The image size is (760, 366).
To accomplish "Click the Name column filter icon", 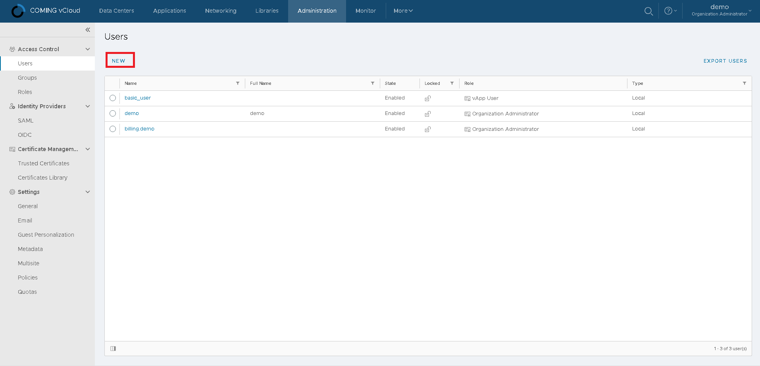I will tap(238, 83).
